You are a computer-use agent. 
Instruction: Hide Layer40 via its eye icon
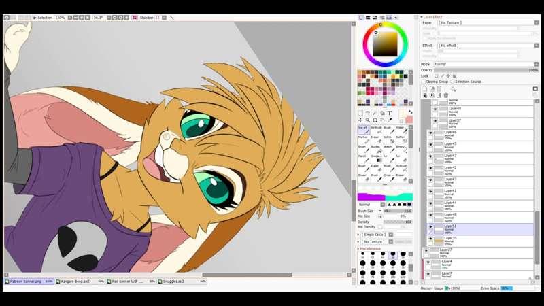pyautogui.click(x=435, y=109)
